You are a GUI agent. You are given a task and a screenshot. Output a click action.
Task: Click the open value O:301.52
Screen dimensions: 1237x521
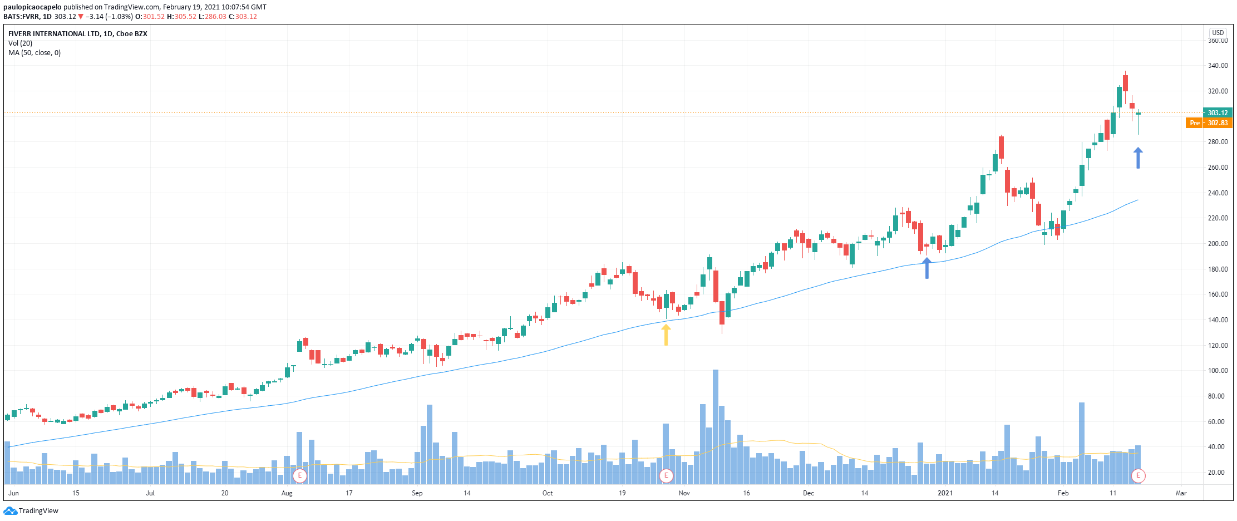click(150, 16)
